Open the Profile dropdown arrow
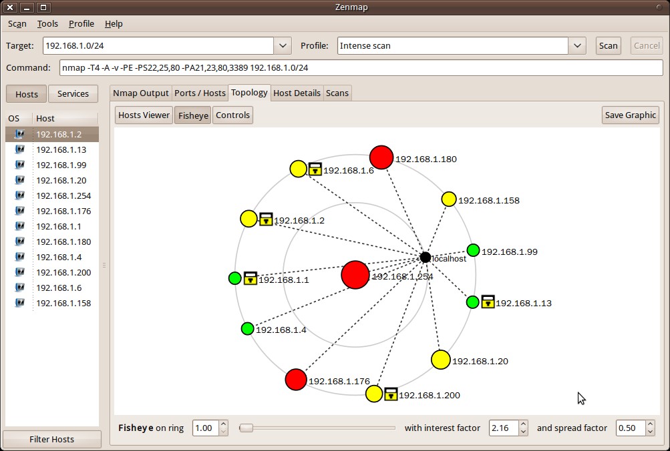The height and width of the screenshot is (451, 670). [577, 45]
